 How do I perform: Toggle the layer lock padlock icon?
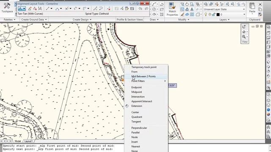coord(213,15)
